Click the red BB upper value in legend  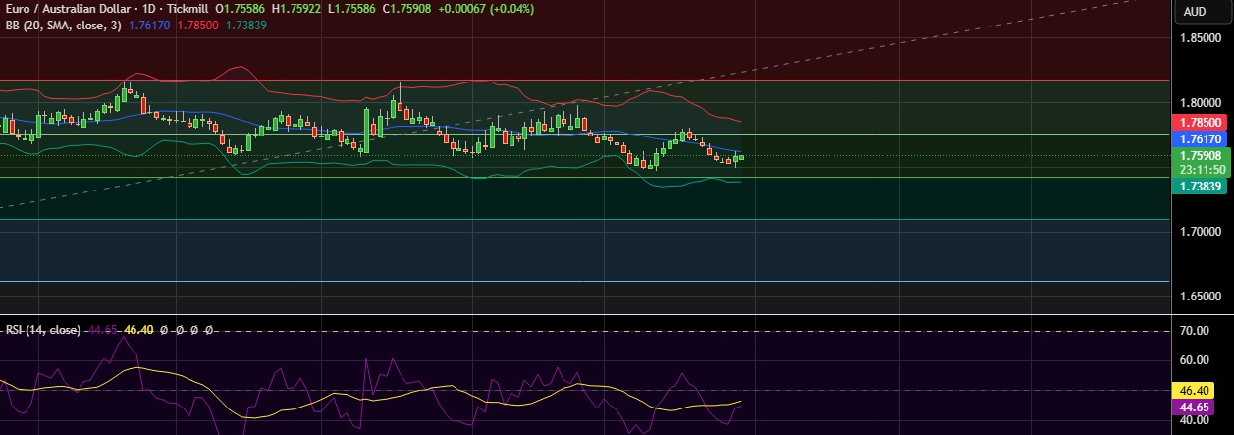[x=199, y=25]
